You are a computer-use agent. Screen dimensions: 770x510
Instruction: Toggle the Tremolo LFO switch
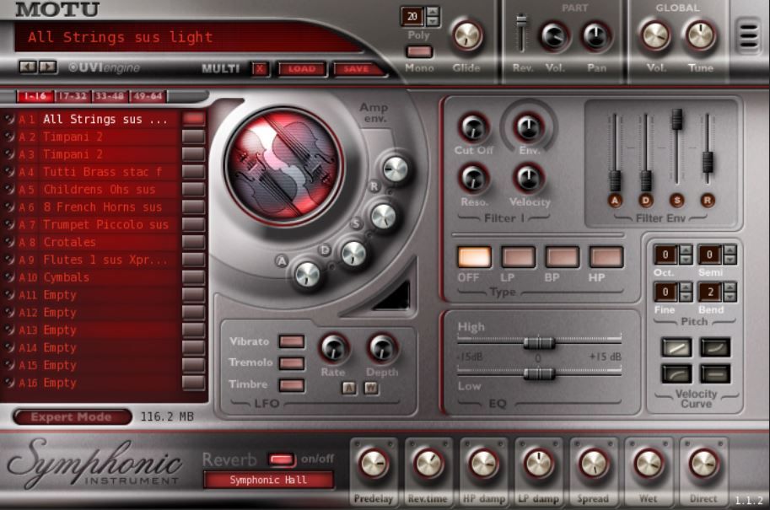pyautogui.click(x=292, y=363)
